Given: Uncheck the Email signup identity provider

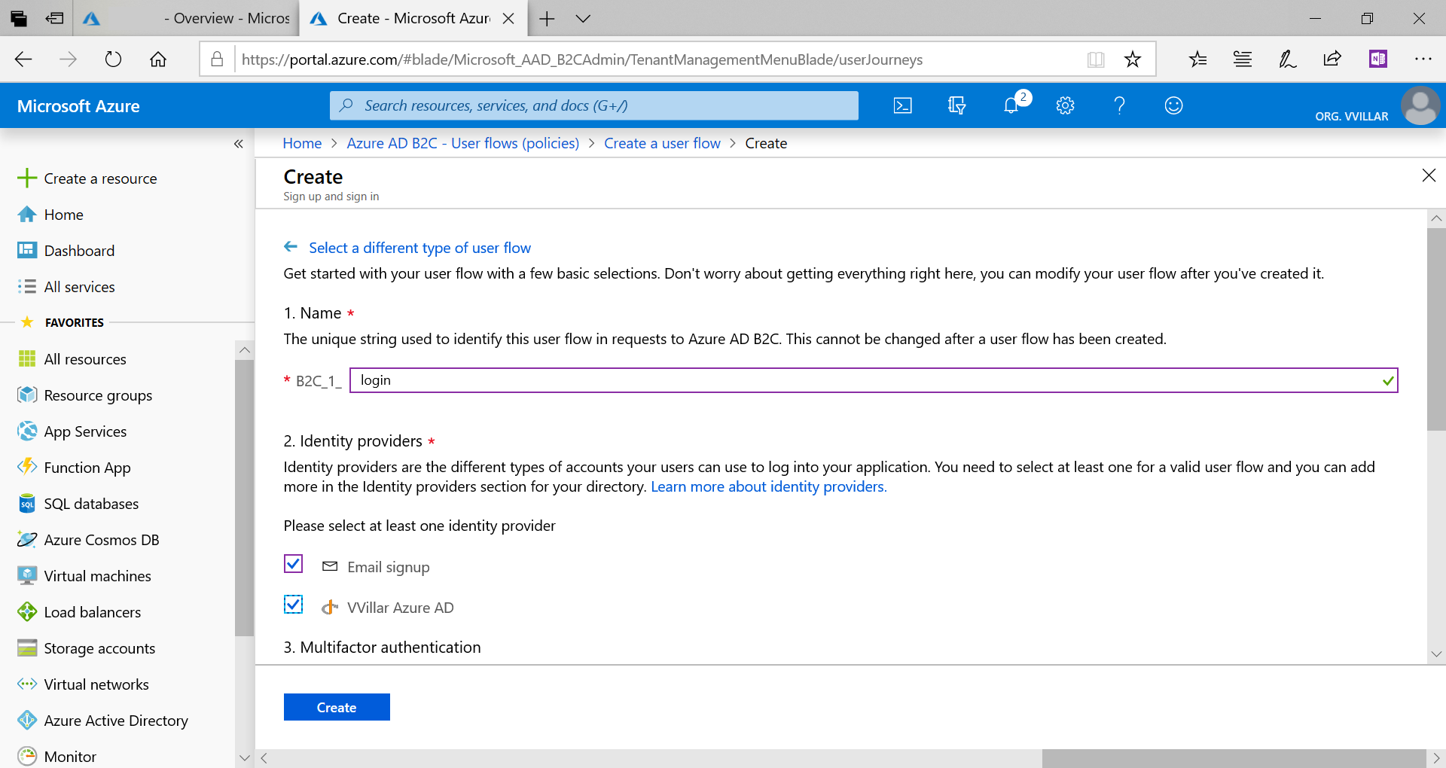Looking at the screenshot, I should 292,564.
